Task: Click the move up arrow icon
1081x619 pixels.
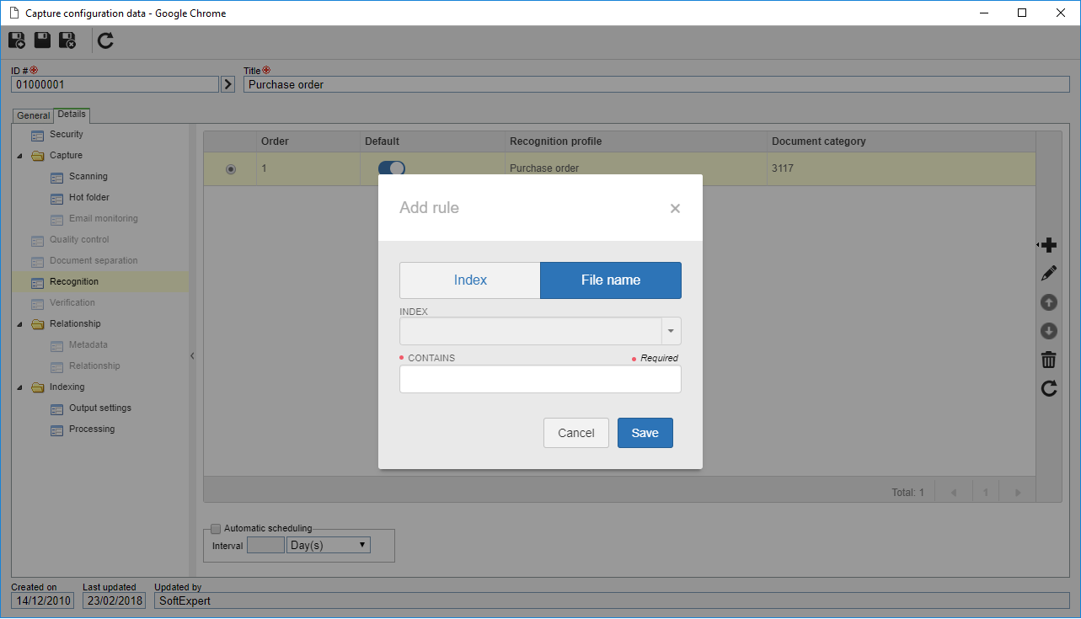Action: point(1049,302)
